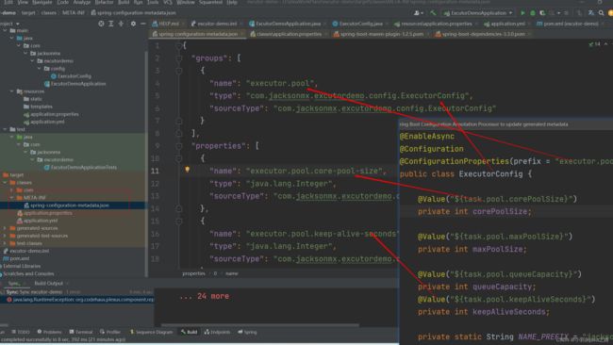Click the horizontal scrollbar of build output
This screenshot has height=345, width=613.
[x=260, y=324]
